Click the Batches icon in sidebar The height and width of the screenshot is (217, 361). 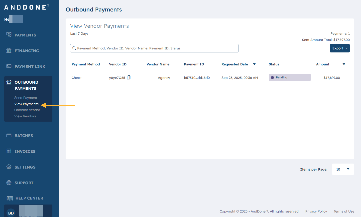(9, 135)
